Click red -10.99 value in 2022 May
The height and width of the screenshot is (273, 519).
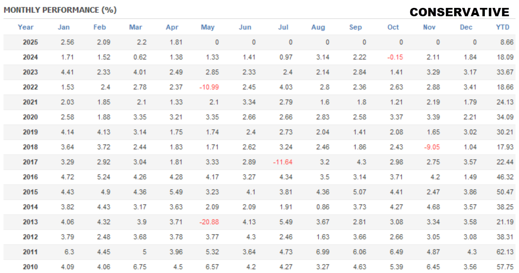209,87
